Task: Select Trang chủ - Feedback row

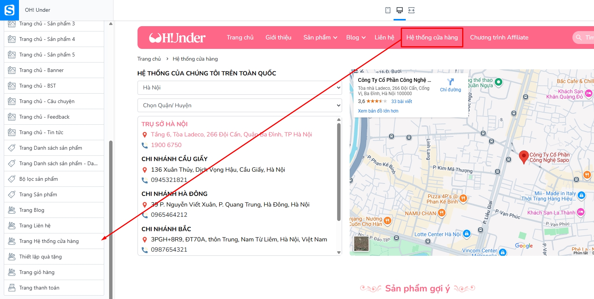Action: point(54,117)
